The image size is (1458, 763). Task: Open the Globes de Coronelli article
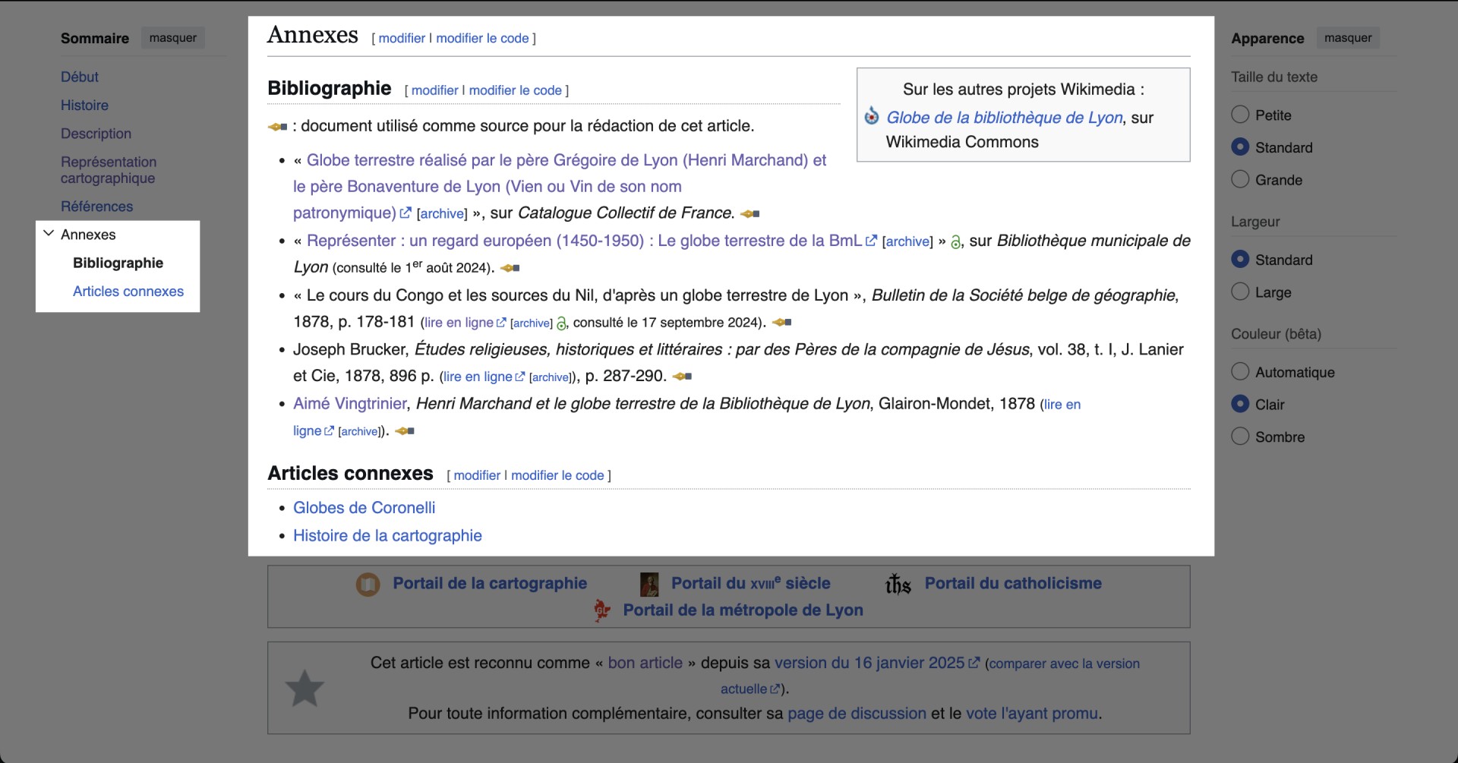point(364,507)
